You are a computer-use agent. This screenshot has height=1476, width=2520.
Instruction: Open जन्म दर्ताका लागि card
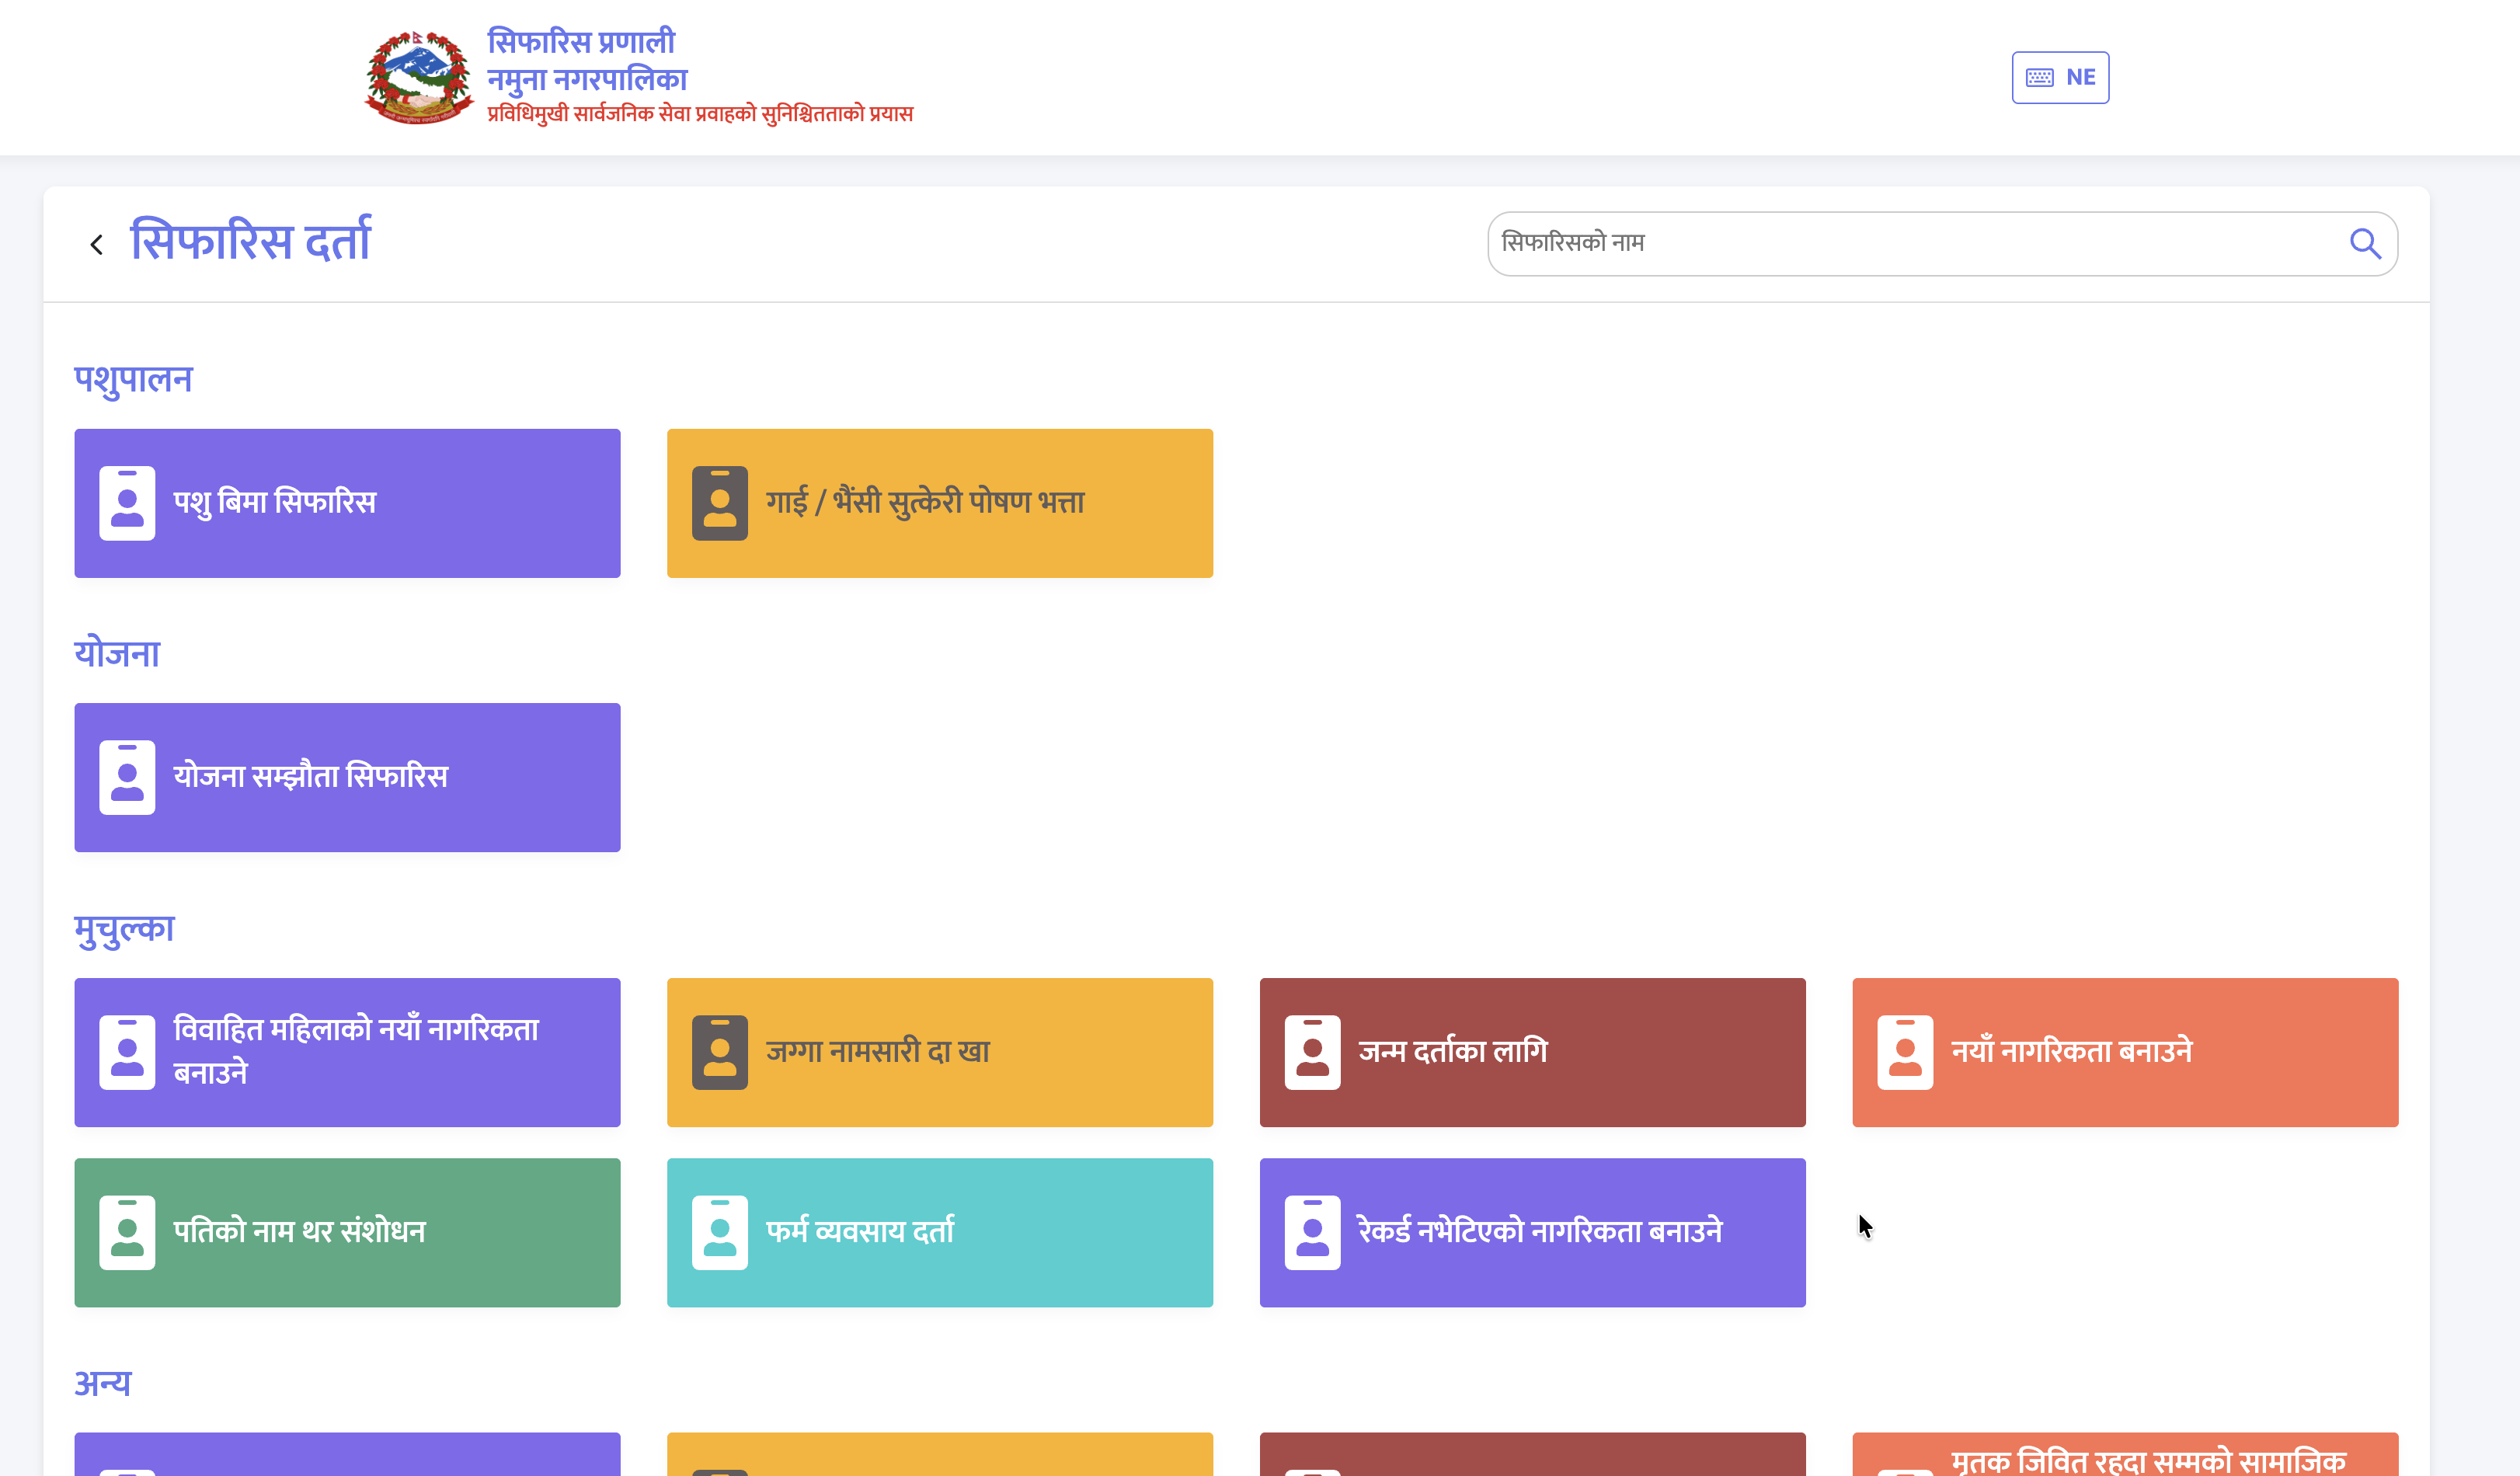1532,1052
